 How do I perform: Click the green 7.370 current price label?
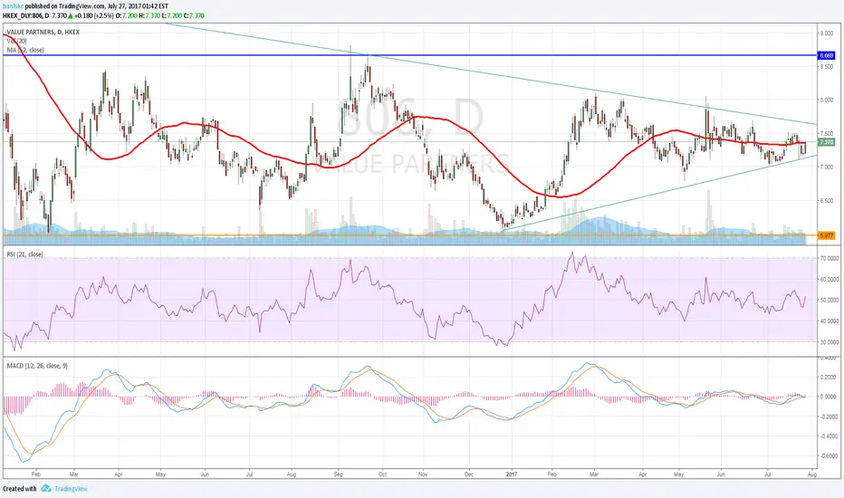(826, 142)
